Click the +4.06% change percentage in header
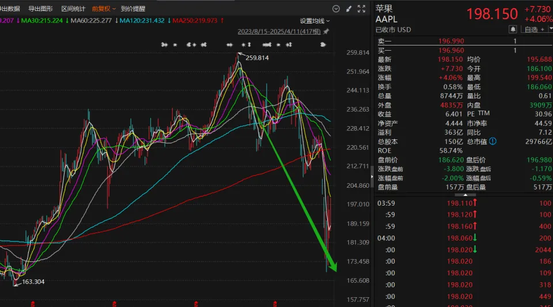 (539, 19)
